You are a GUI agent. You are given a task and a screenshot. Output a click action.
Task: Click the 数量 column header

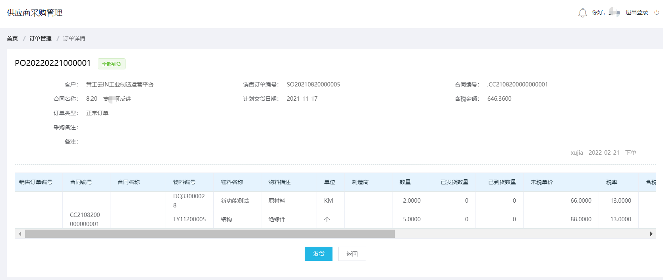405,182
